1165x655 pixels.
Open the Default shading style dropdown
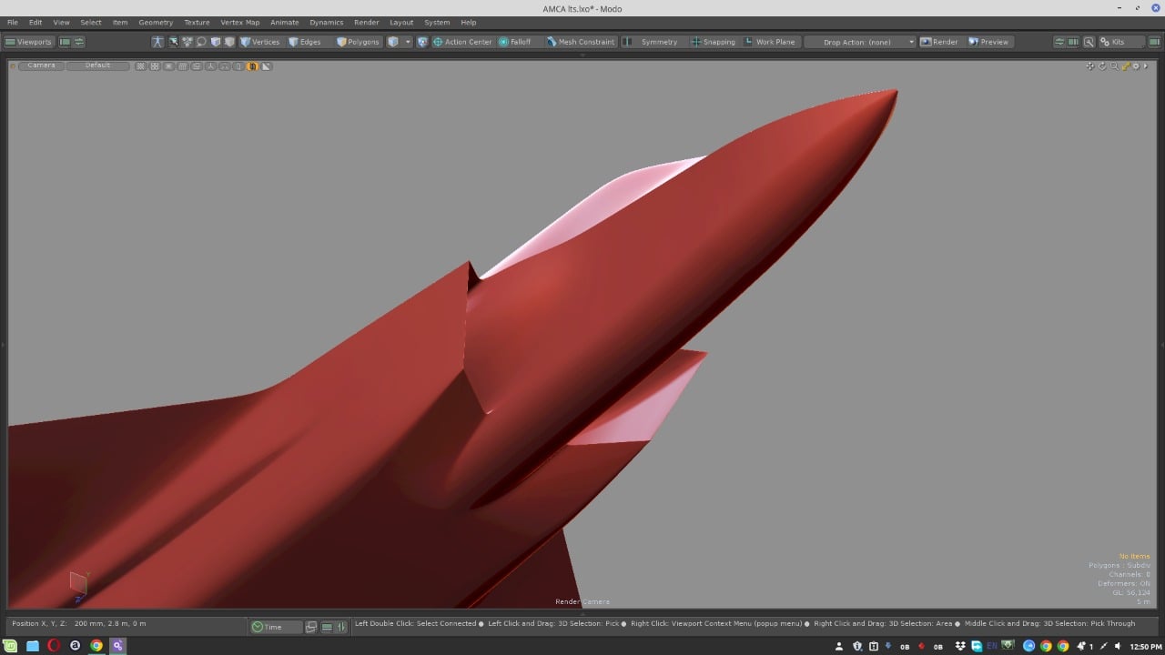pyautogui.click(x=97, y=65)
